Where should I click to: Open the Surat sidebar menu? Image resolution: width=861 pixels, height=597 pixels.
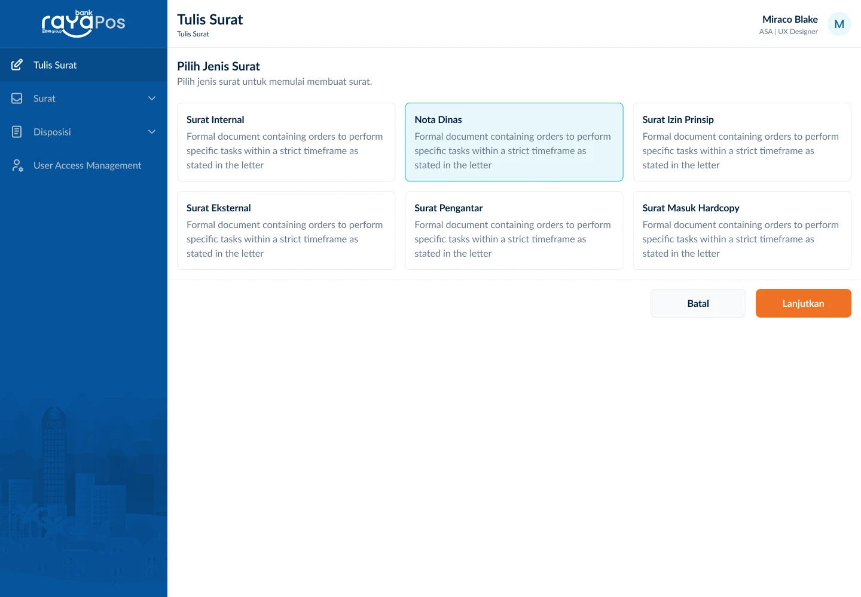84,99
